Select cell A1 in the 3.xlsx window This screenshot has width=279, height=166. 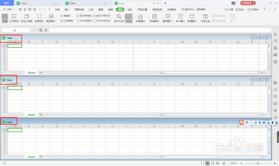[x=15, y=88]
